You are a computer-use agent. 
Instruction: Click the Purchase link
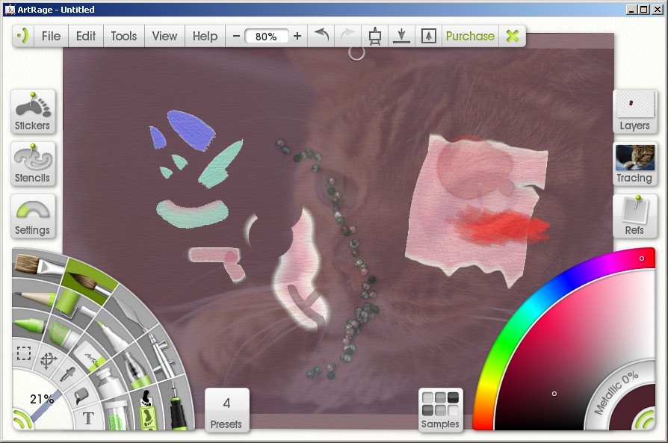[x=469, y=35]
